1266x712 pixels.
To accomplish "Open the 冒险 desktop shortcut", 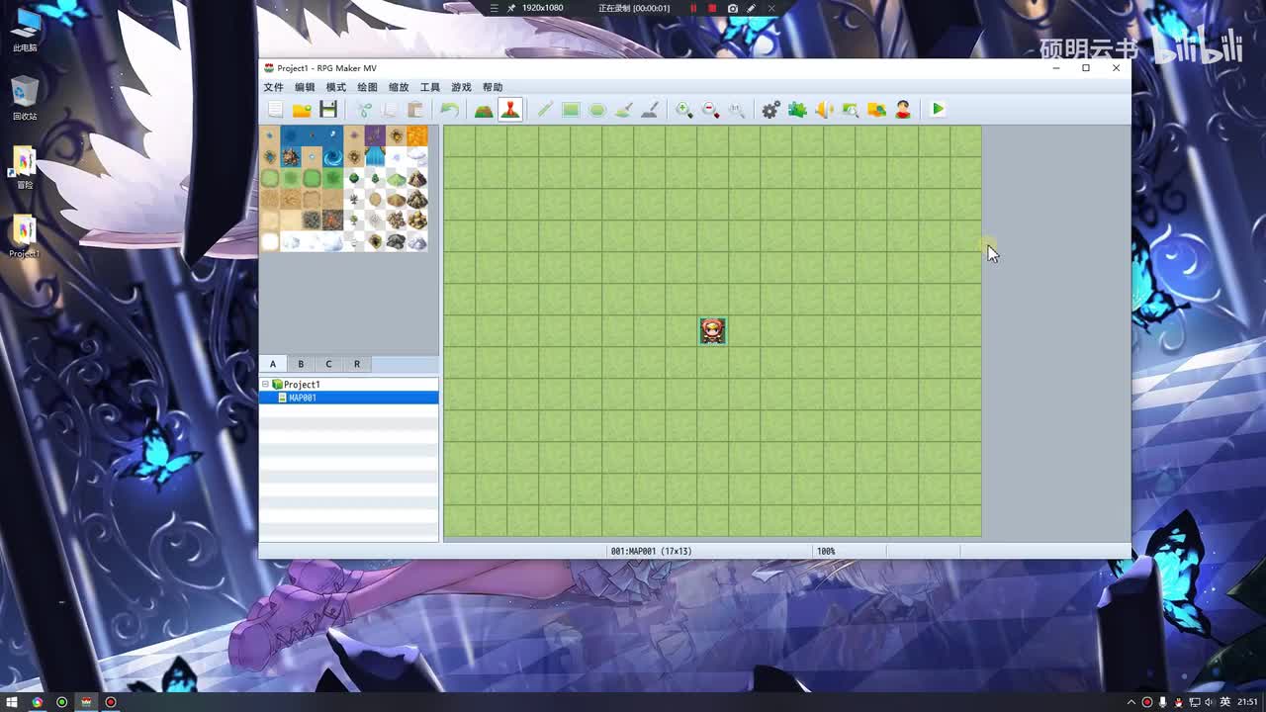I will (25, 167).
